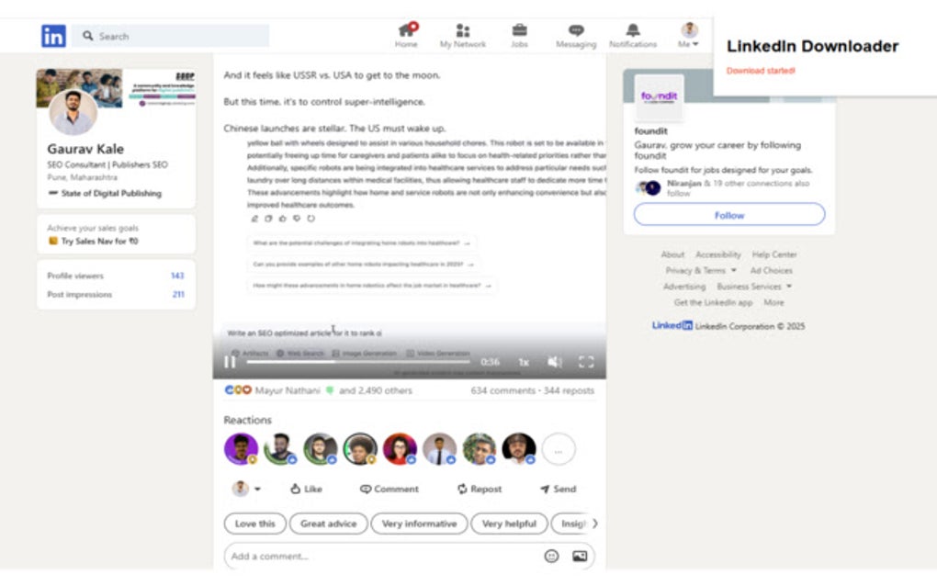The image size is (937, 586).
Task: Check LinkedIn Notifications
Action: [x=631, y=34]
